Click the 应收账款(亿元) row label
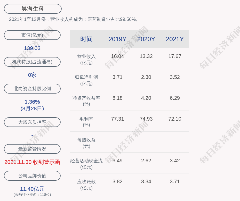This screenshot has width=240, height=201. [x=86, y=185]
